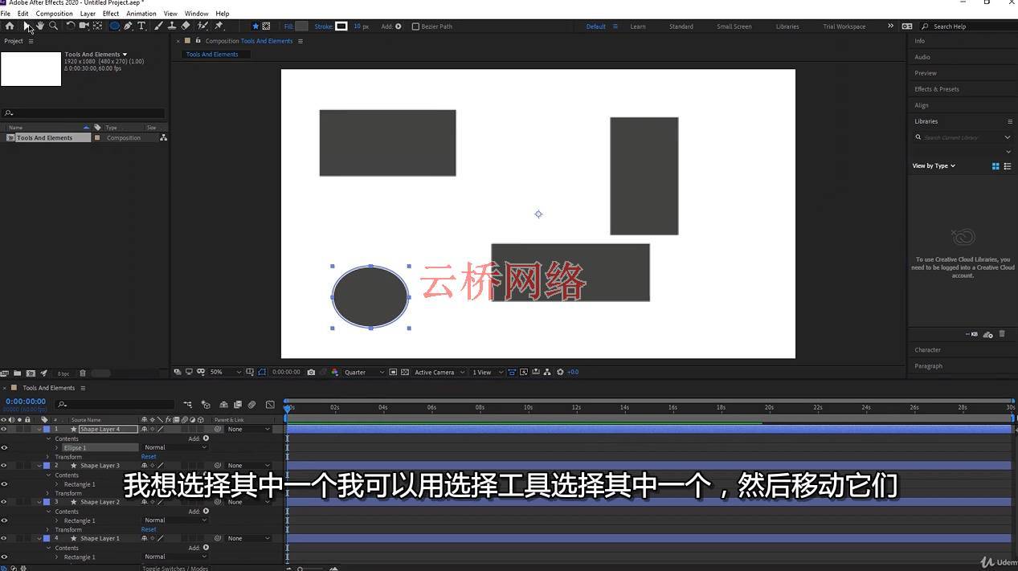
Task: Open the Composition menu
Action: point(54,14)
